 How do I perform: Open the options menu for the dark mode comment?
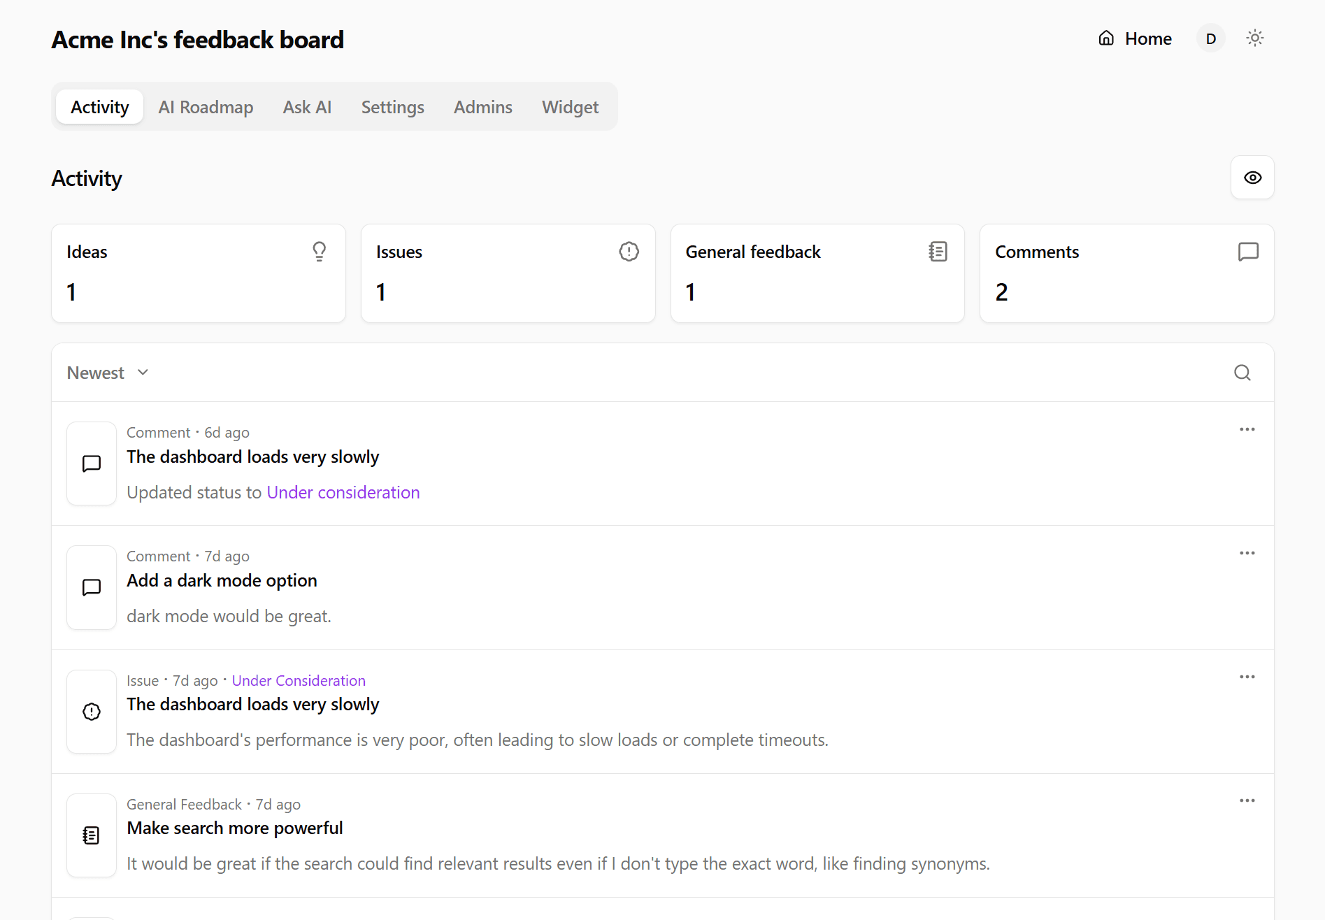1247,553
